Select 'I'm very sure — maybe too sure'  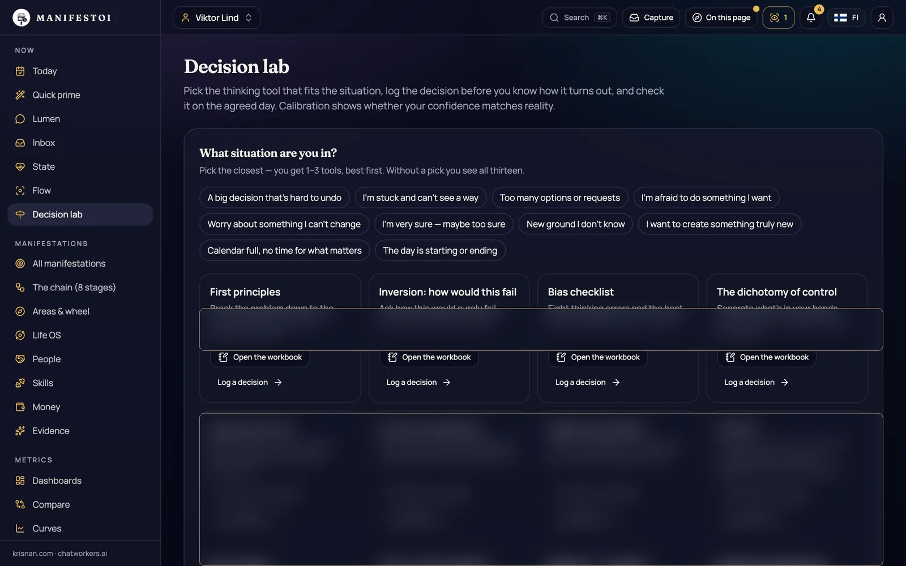tap(444, 224)
